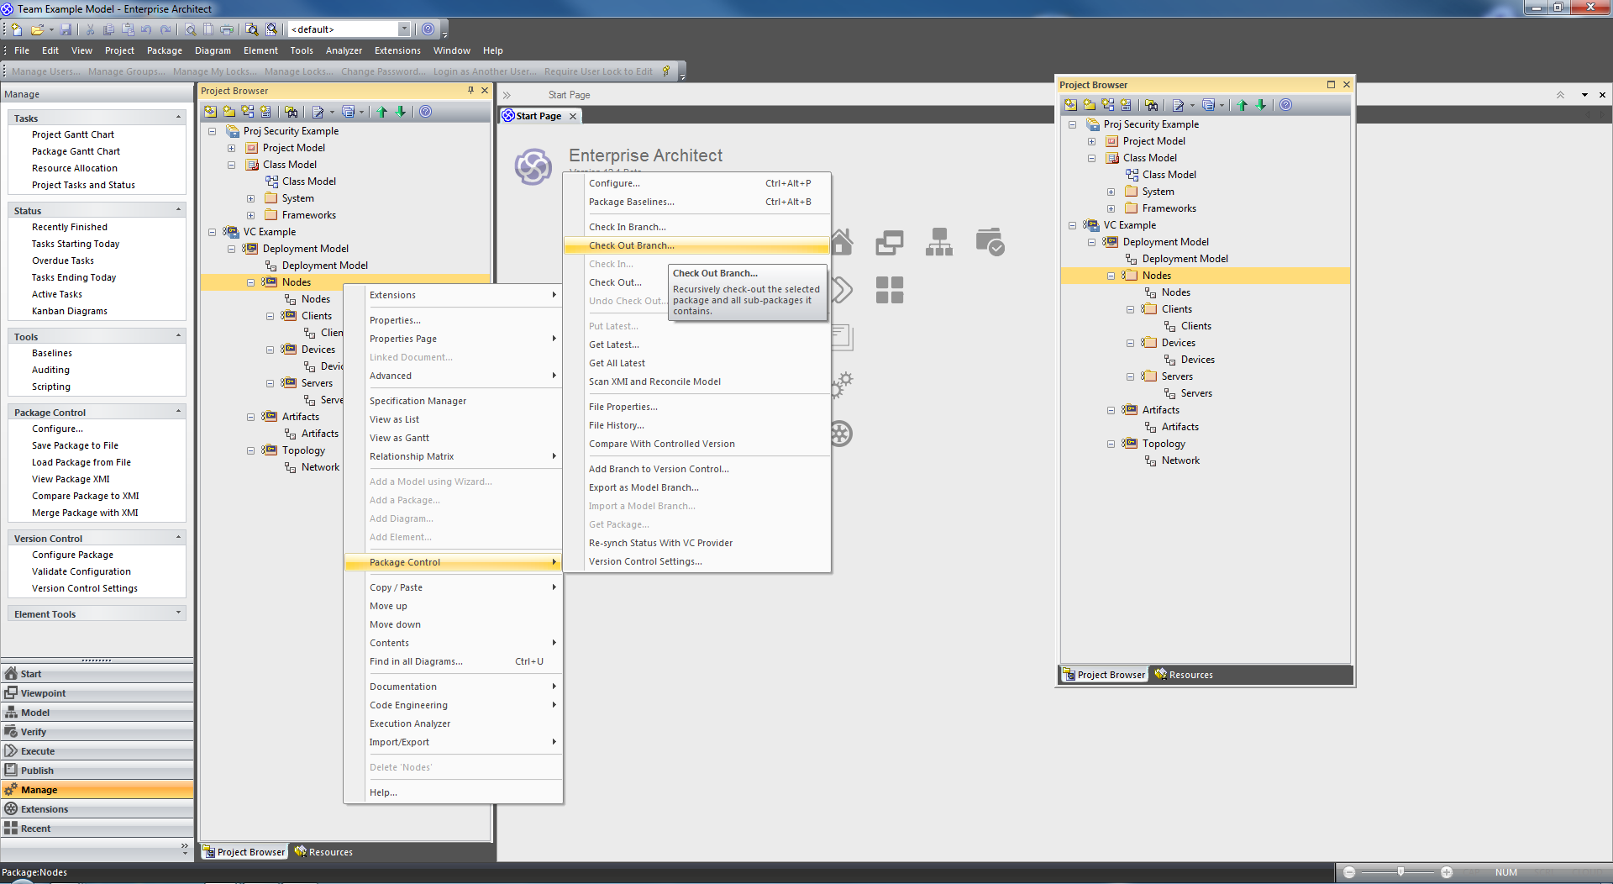Collapse the Tasks section in Manage panel
Screen dimensions: 1613x884
178,118
